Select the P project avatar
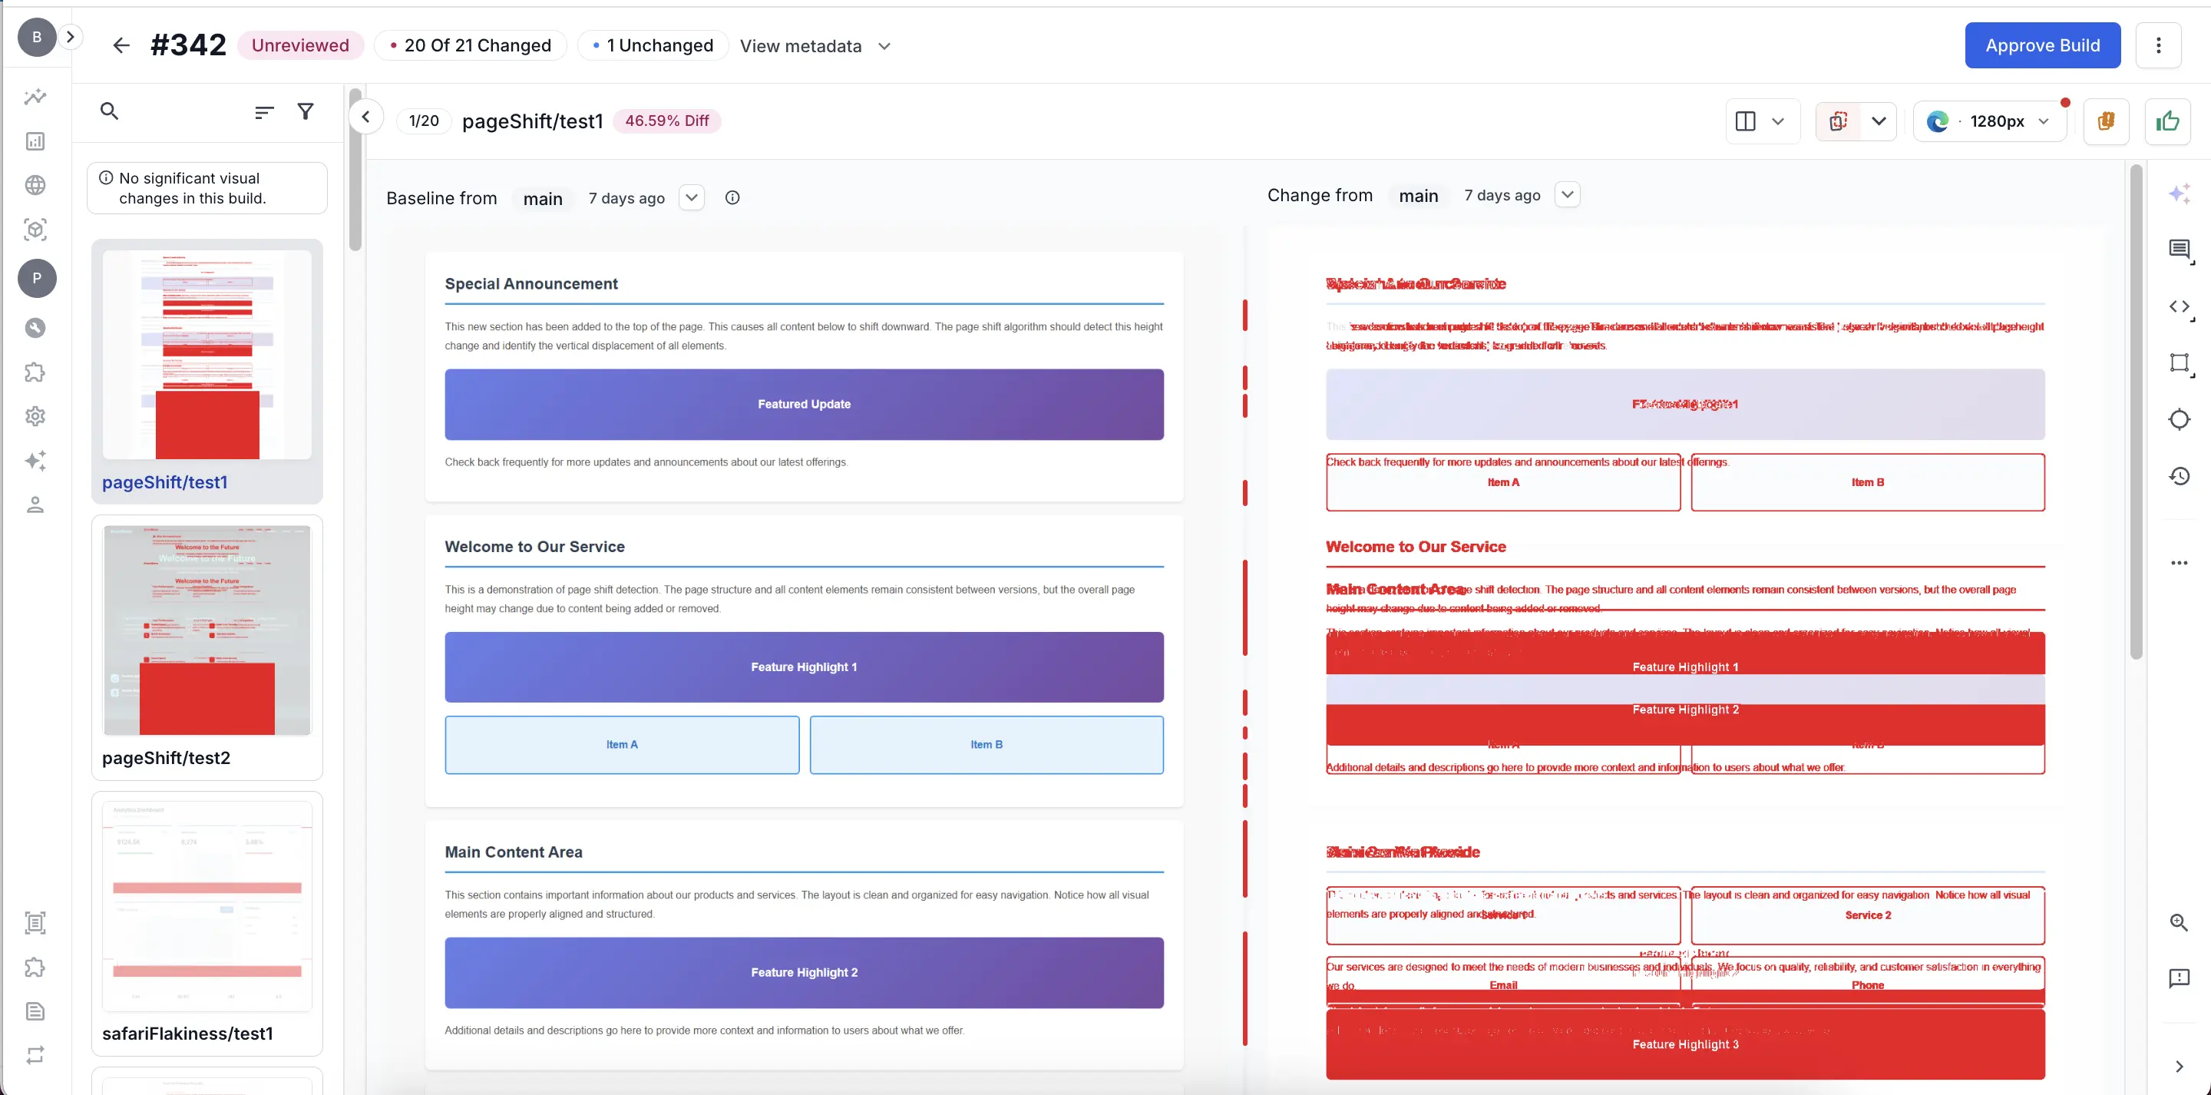The image size is (2211, 1095). tap(37, 278)
